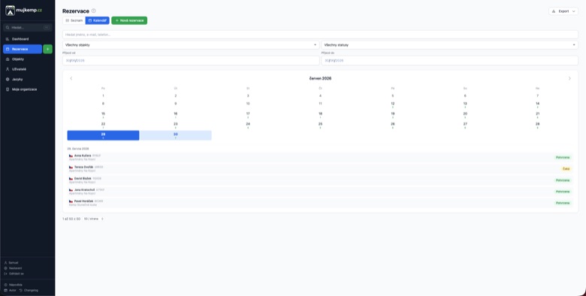
Task: Select day 30 in the calendar
Action: pyautogui.click(x=175, y=135)
